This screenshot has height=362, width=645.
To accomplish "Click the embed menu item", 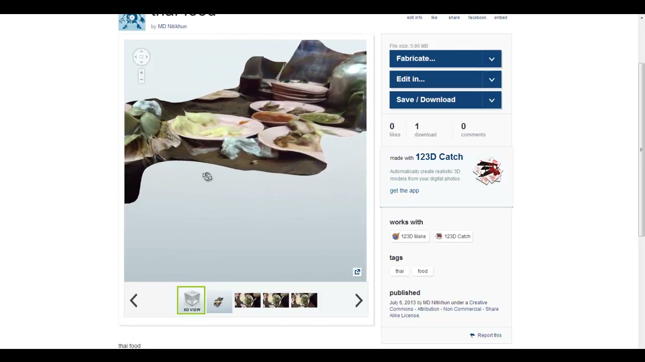I will coord(500,18).
